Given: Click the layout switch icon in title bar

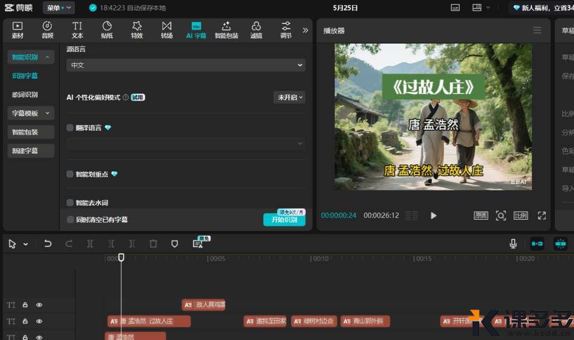Looking at the screenshot, I should coord(477,7).
